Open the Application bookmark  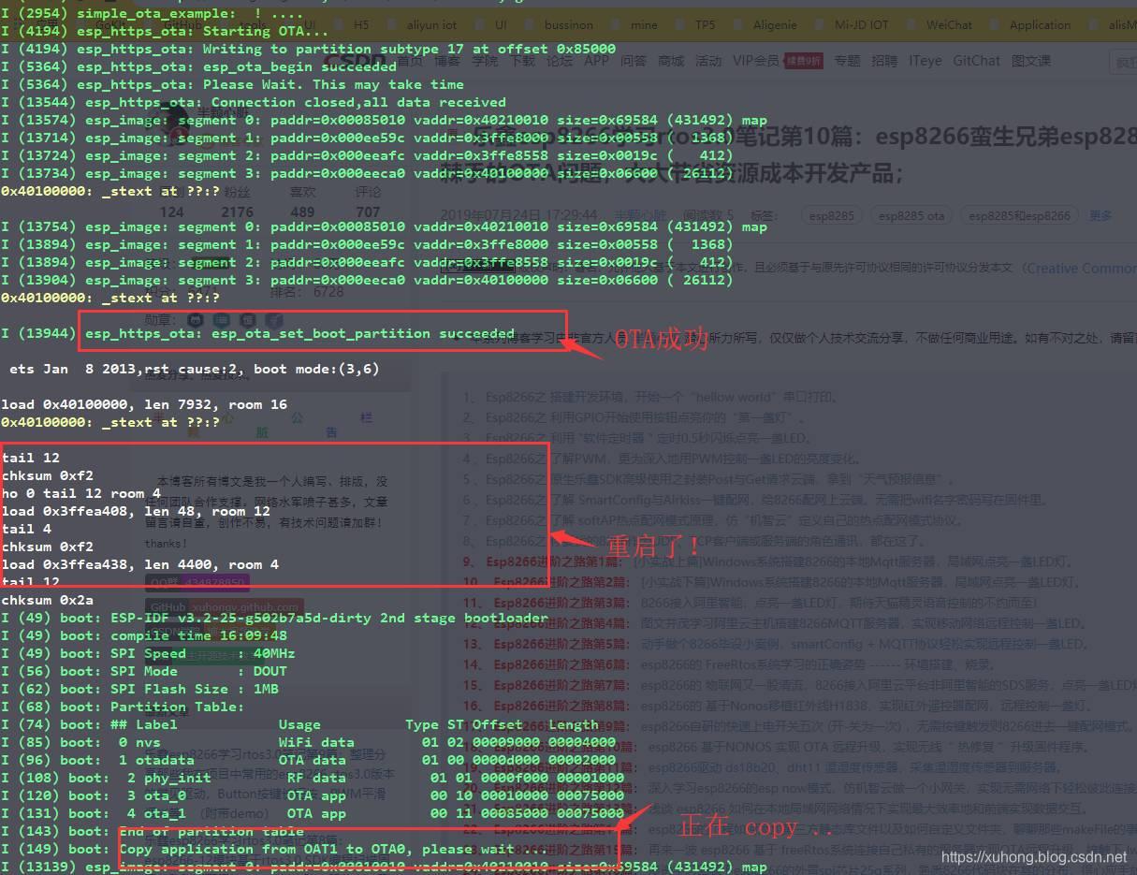[x=1040, y=25]
